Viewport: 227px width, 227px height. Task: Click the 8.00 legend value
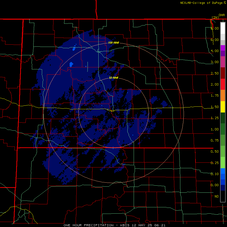click(x=215, y=28)
